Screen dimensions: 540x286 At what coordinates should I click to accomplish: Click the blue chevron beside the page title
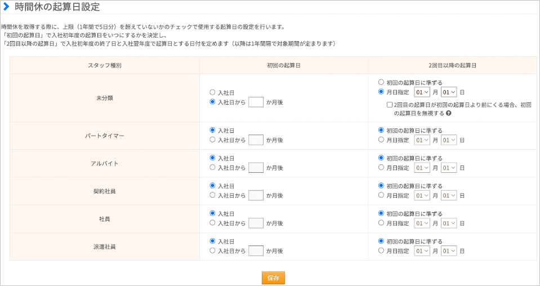(x=6, y=7)
